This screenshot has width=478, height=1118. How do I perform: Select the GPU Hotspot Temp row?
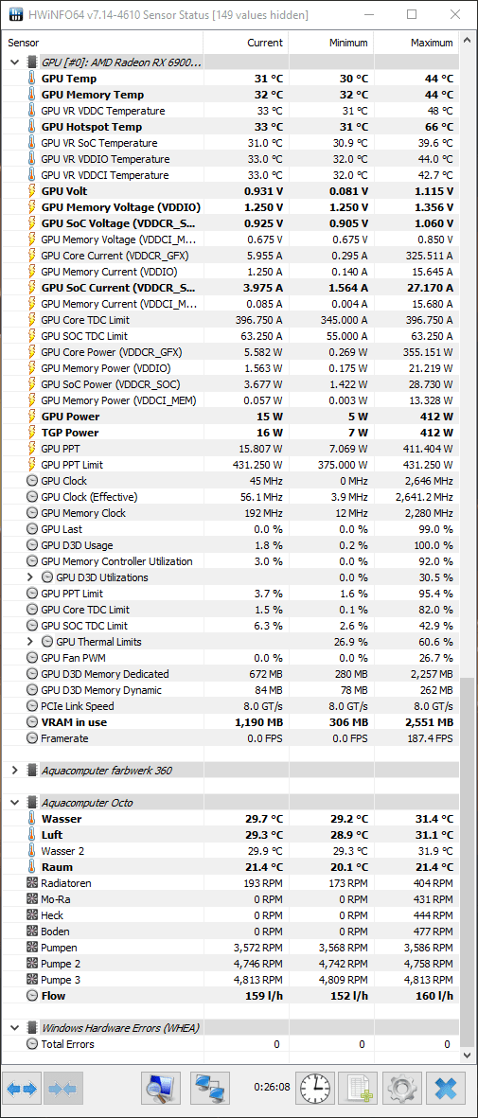(x=231, y=127)
